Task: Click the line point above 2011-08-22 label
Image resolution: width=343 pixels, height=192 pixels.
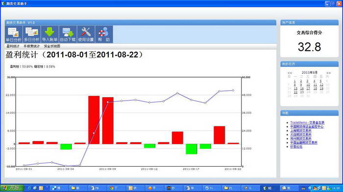Action: tap(233, 90)
